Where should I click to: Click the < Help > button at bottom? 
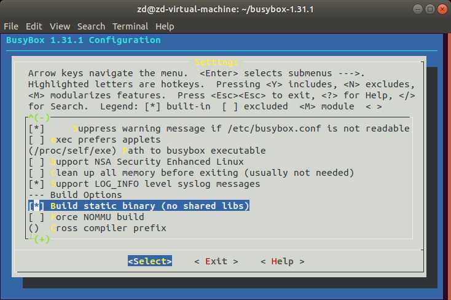click(283, 261)
